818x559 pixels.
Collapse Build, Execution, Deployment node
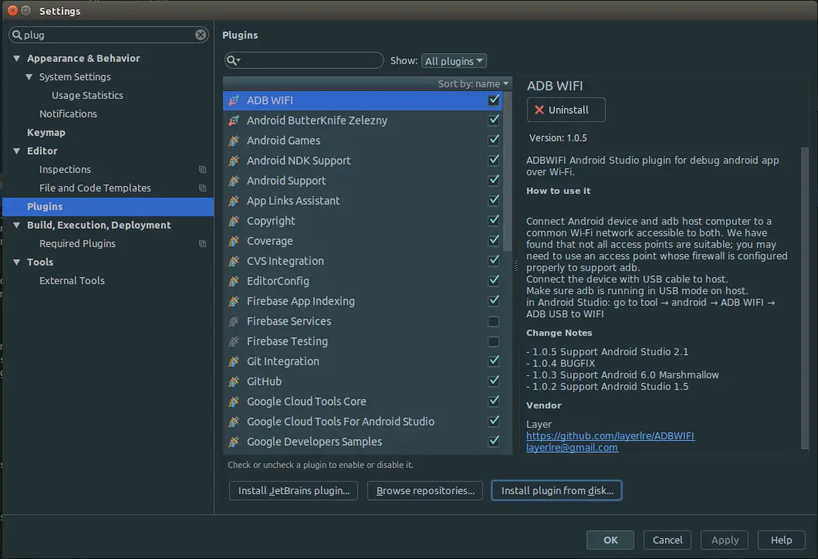(17, 225)
